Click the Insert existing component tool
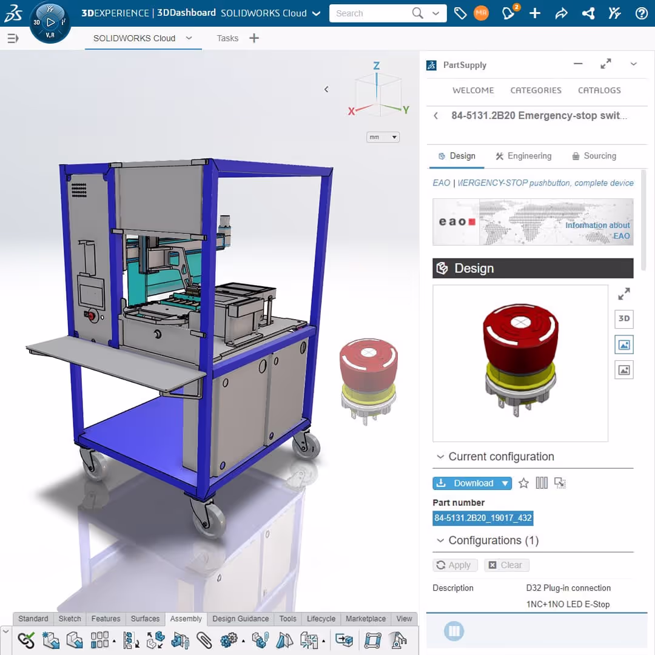Image resolution: width=655 pixels, height=655 pixels. (75, 640)
